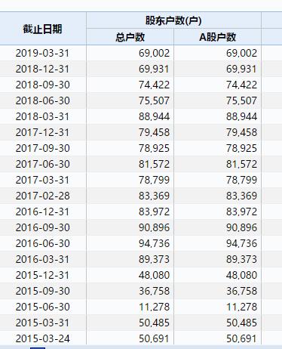Screen dimensions: 282x349
Task: Click 总户数 value in 2015-03-31 row
Action: coord(154,323)
